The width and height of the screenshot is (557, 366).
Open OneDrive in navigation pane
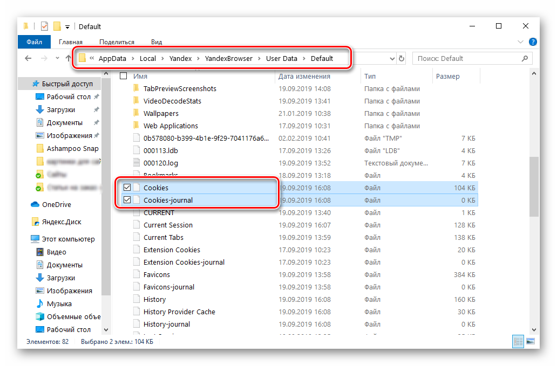click(x=57, y=205)
